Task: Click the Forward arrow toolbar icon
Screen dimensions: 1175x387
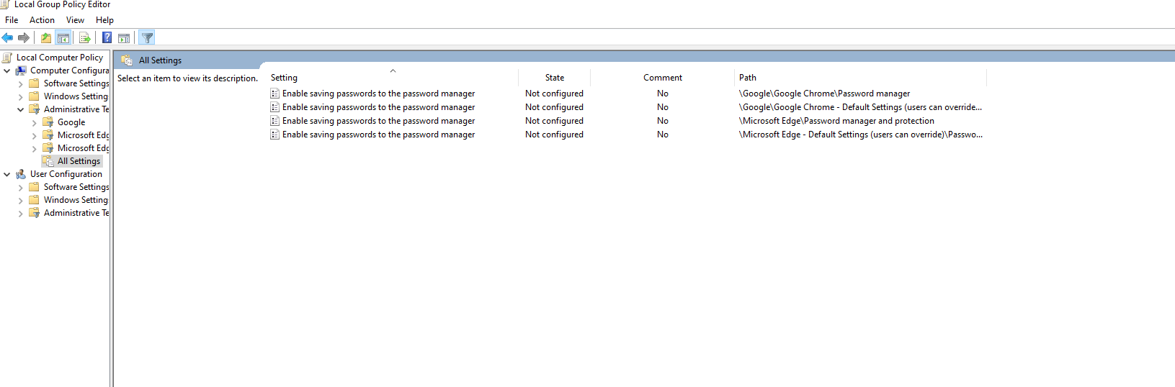Action: pos(24,38)
